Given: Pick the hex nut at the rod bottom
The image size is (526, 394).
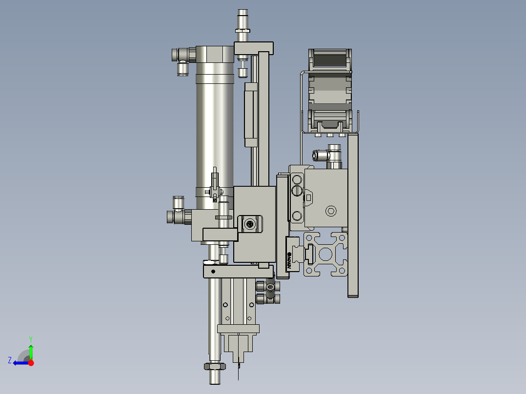Looking at the screenshot, I should coord(215,366).
